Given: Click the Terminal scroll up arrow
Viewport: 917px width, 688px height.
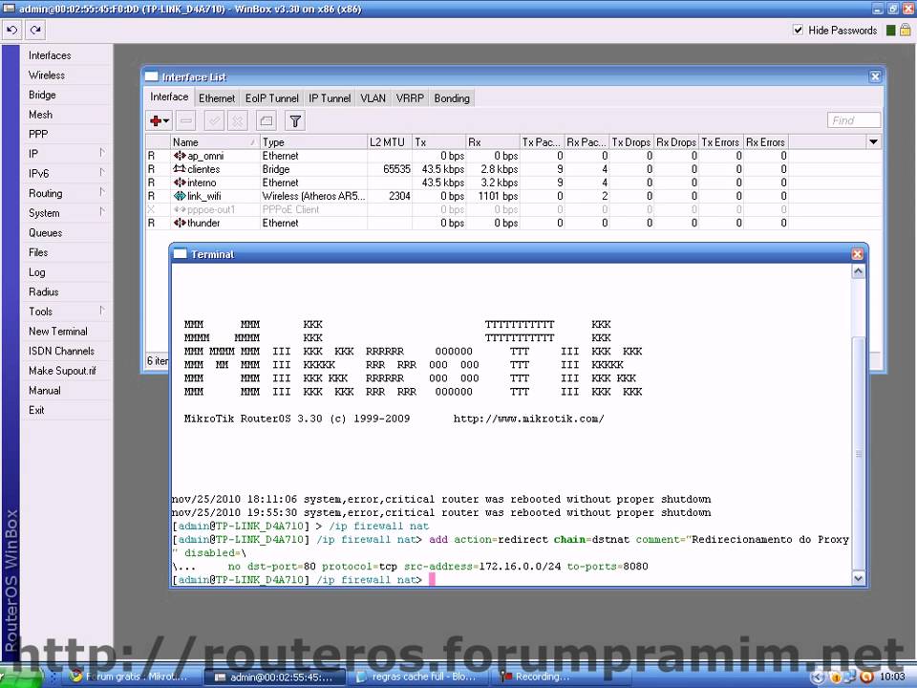Looking at the screenshot, I should pos(858,271).
